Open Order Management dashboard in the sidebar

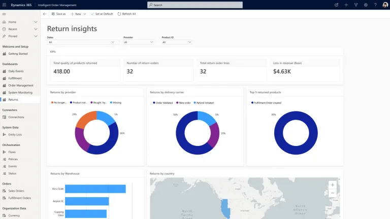20,85
